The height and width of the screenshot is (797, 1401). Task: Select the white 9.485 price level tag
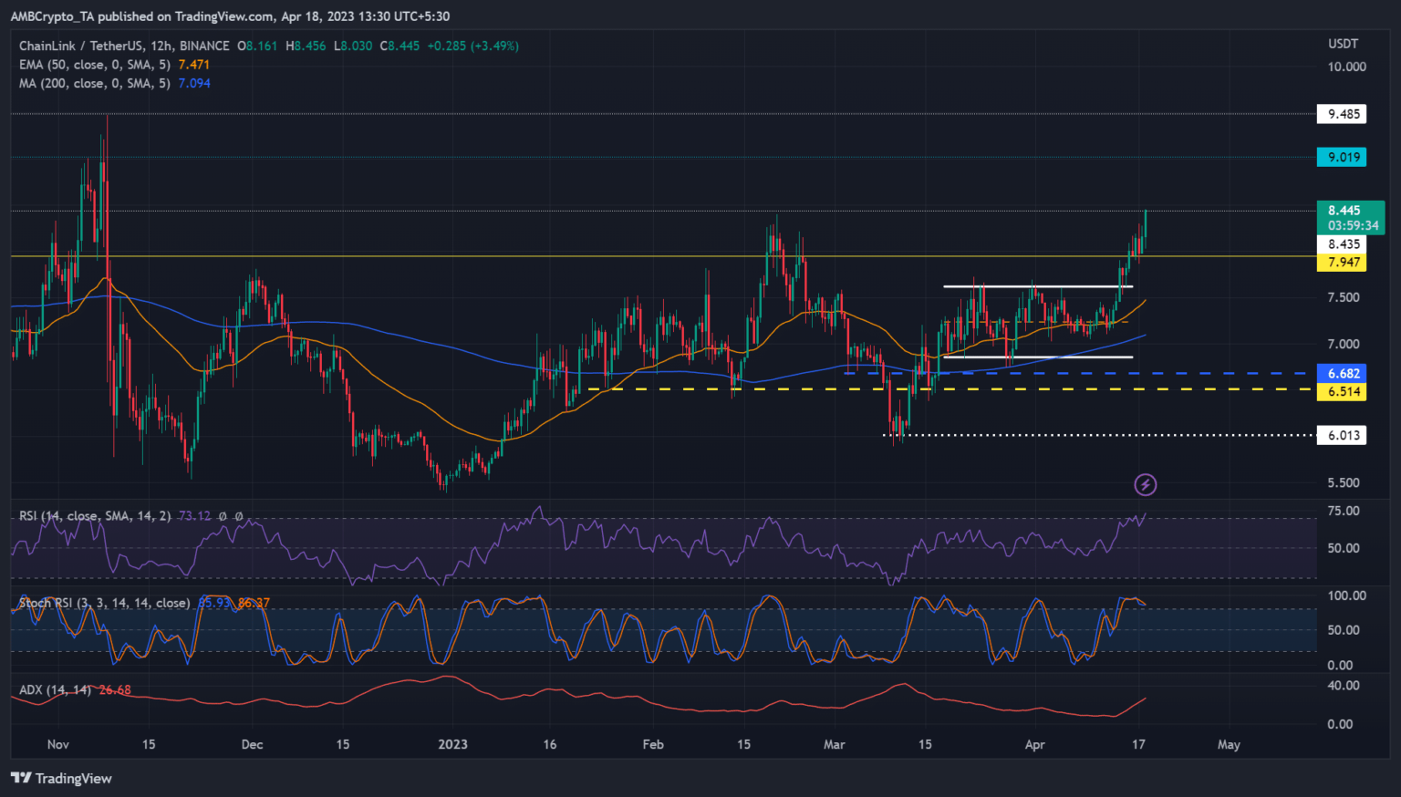pyautogui.click(x=1343, y=114)
